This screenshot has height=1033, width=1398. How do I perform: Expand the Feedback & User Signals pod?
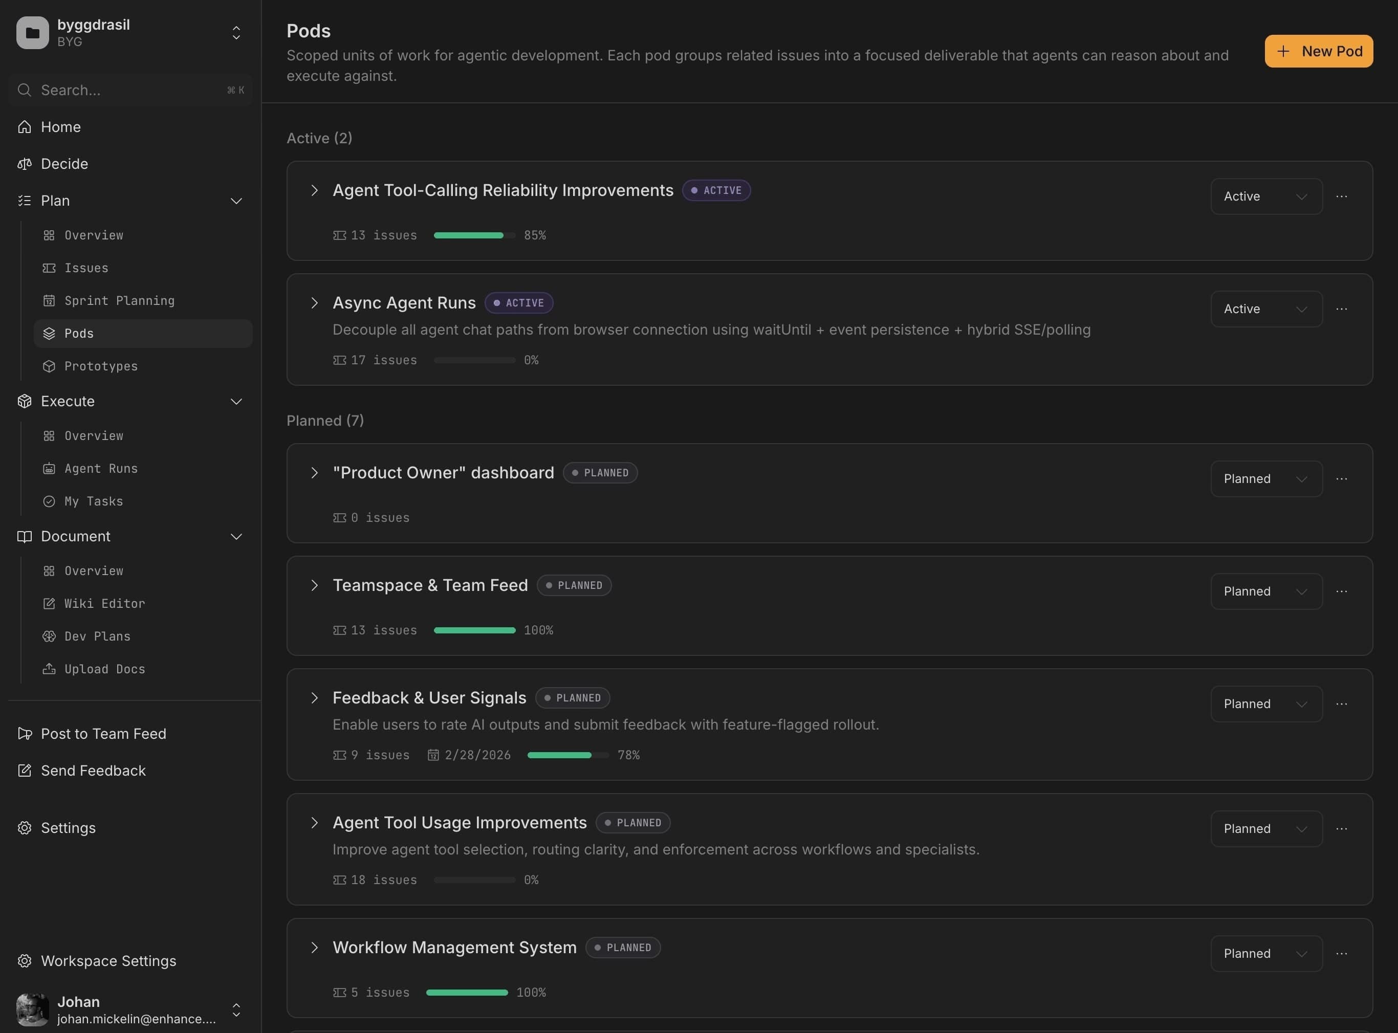coord(315,698)
